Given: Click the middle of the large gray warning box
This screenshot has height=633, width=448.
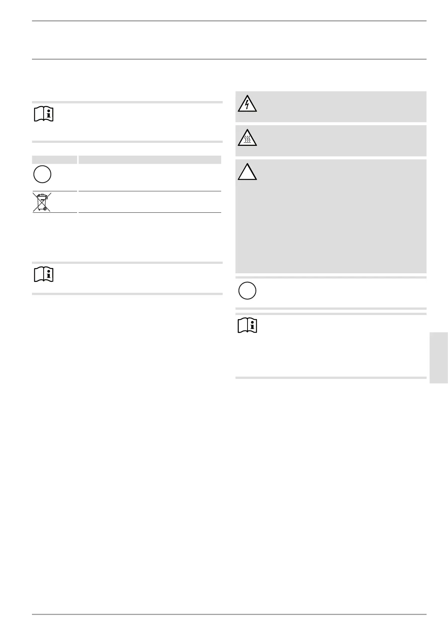Looking at the screenshot, I should [x=331, y=216].
